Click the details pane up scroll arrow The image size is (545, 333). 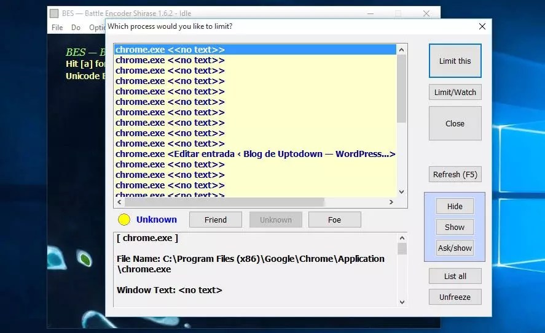[402, 238]
